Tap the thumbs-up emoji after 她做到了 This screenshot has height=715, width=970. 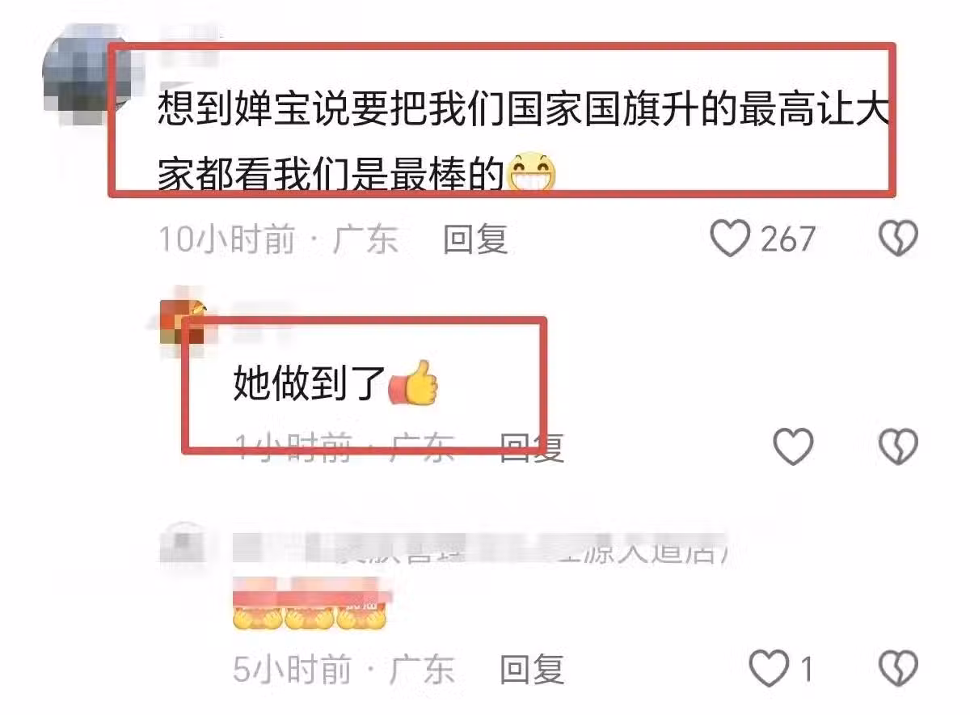click(x=414, y=384)
